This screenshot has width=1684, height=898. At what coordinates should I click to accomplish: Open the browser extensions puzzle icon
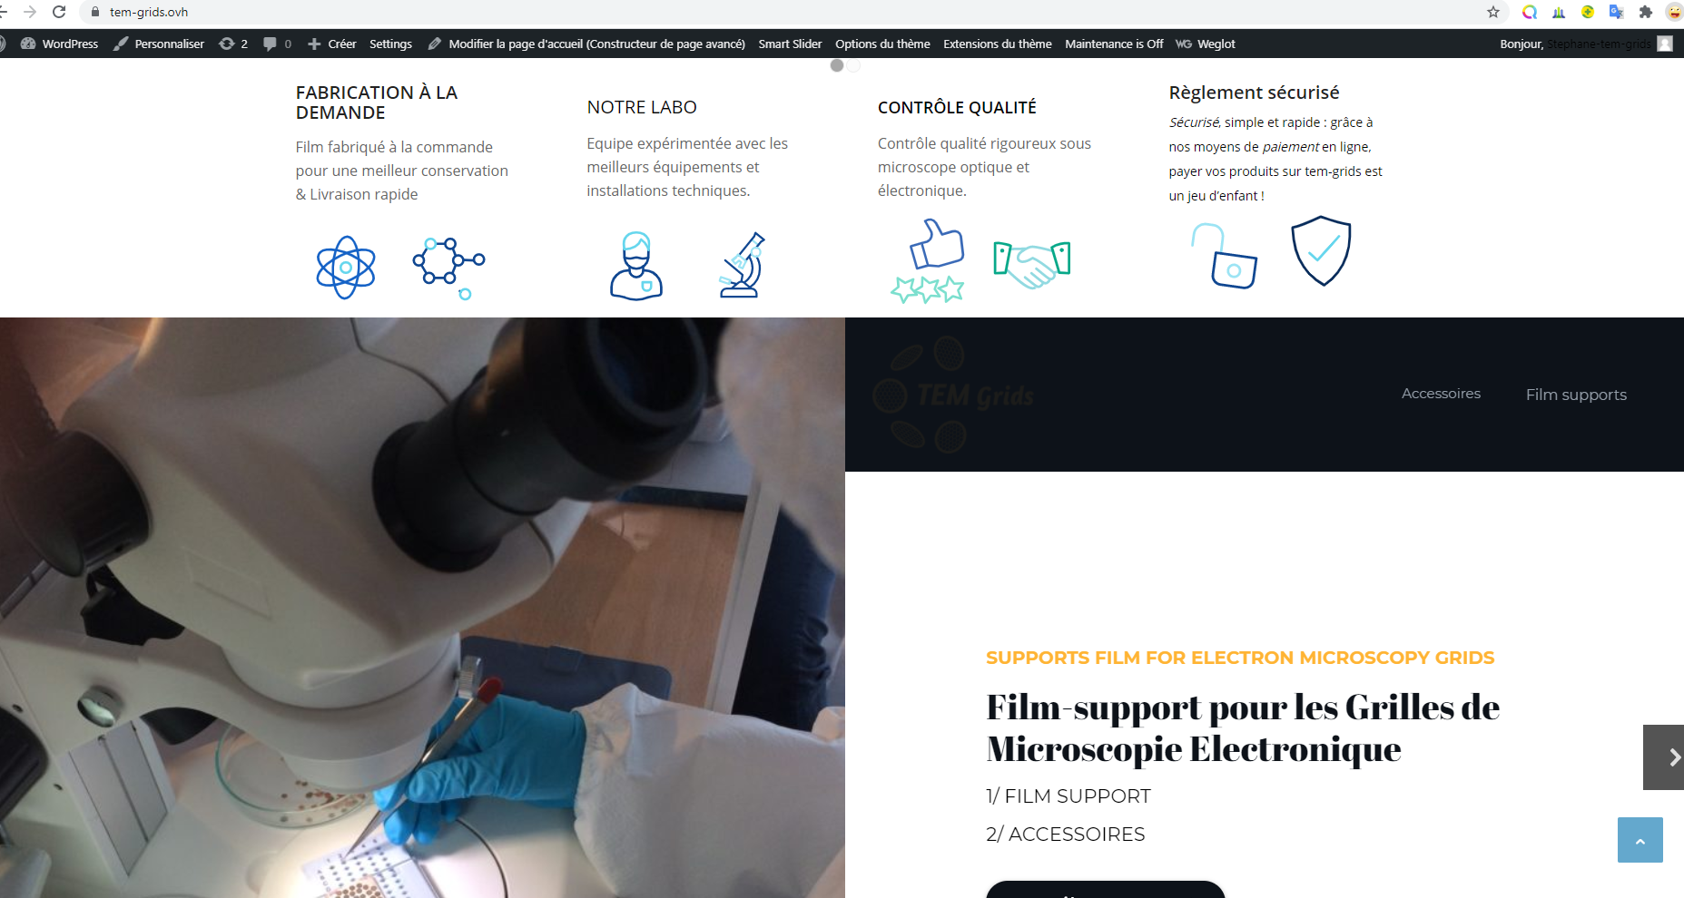[1646, 12]
